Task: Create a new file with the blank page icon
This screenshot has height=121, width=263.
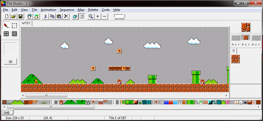Action: click(x=7, y=16)
